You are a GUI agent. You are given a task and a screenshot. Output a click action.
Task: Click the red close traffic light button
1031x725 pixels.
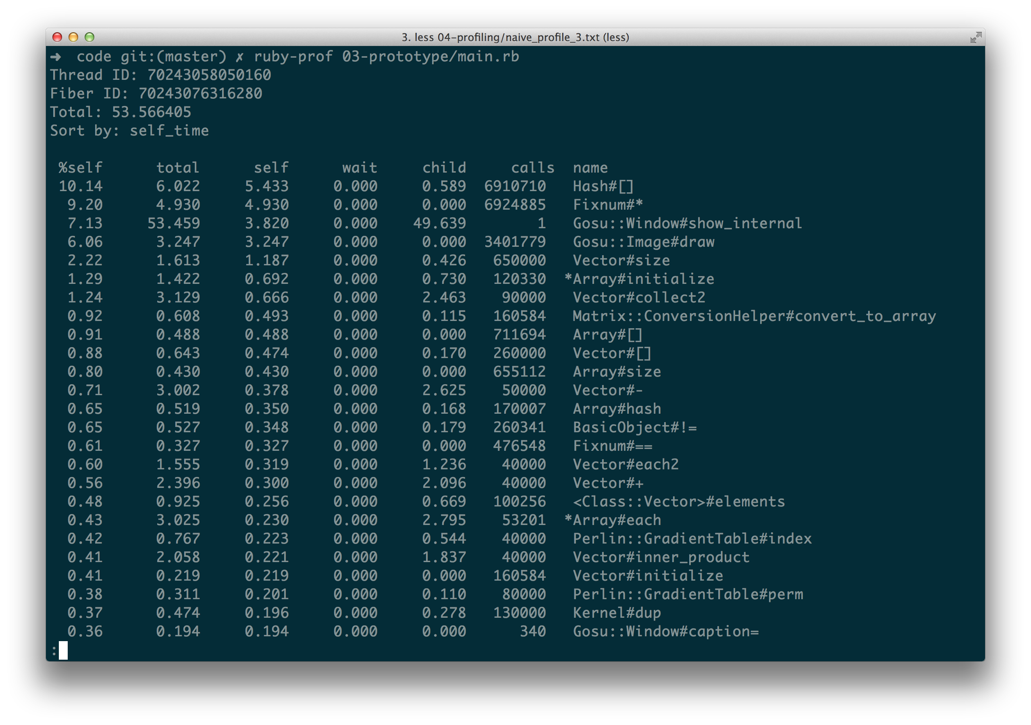click(x=57, y=38)
